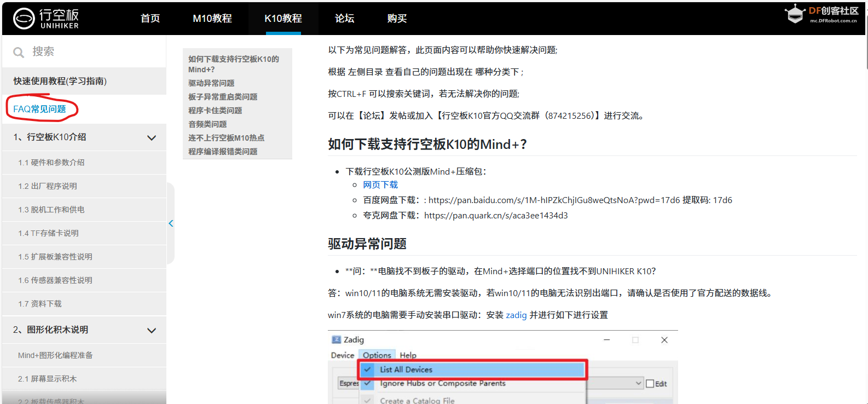868x404 pixels.
Task: Select FAQ常见问题 in the sidebar
Action: coord(39,109)
